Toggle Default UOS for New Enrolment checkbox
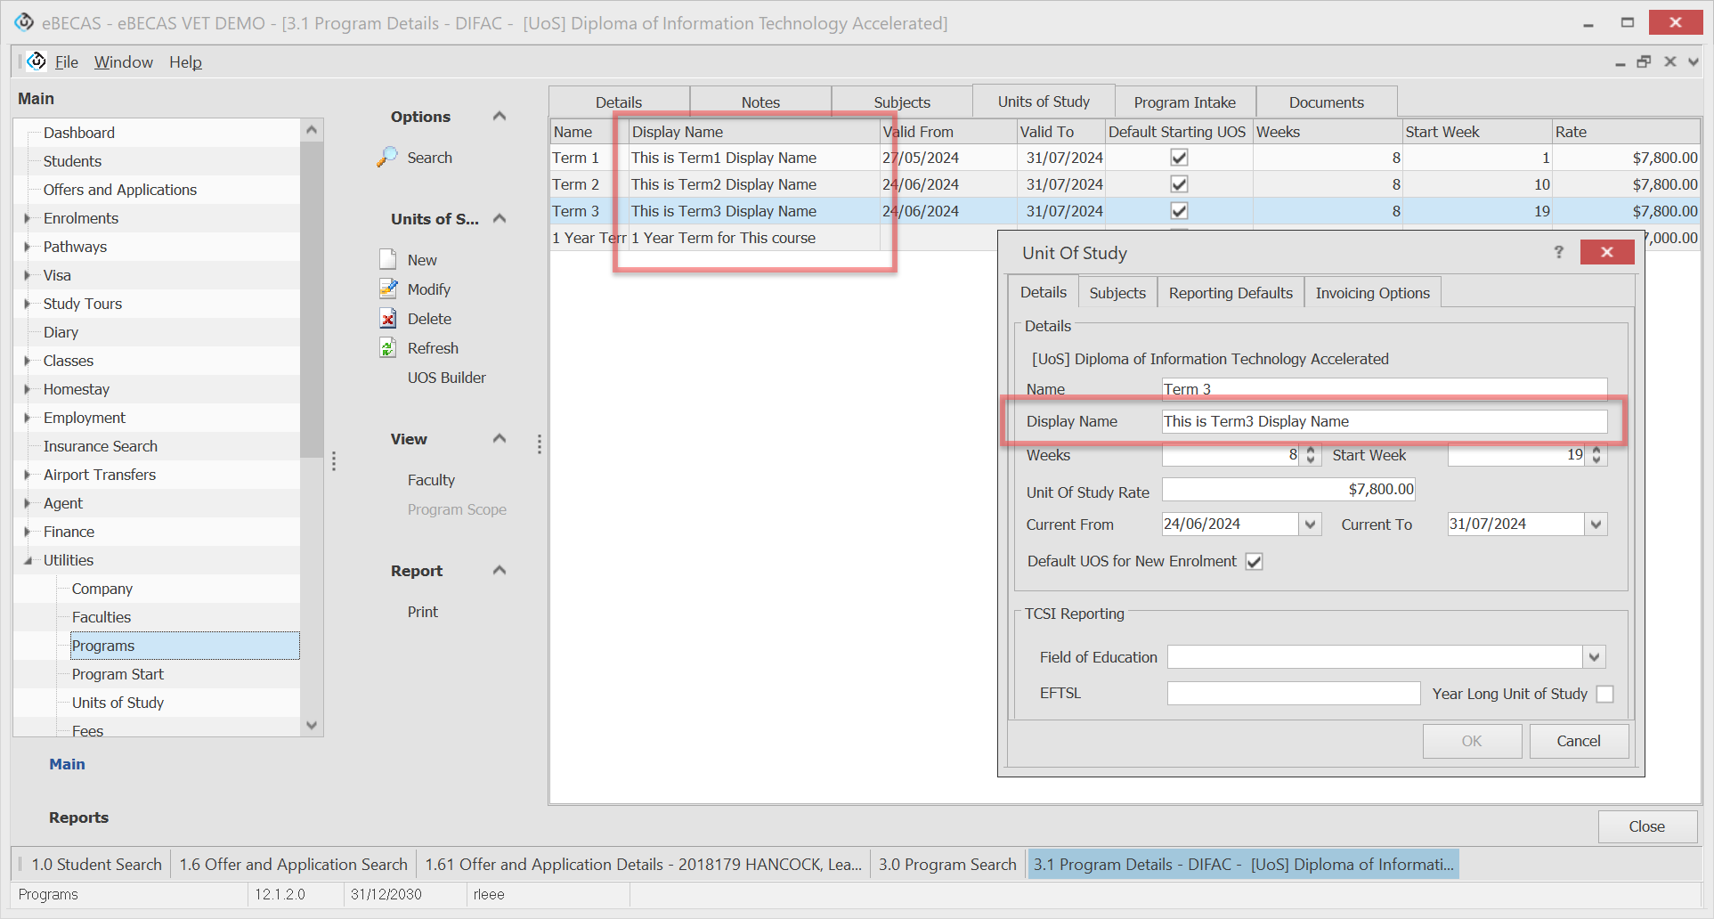This screenshot has height=919, width=1714. 1254,562
